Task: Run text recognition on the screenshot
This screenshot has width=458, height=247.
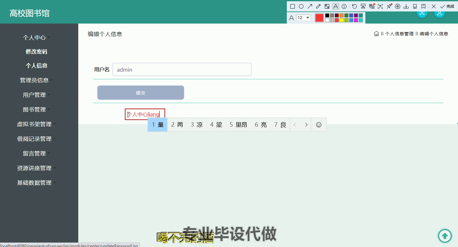Action: 380,6
